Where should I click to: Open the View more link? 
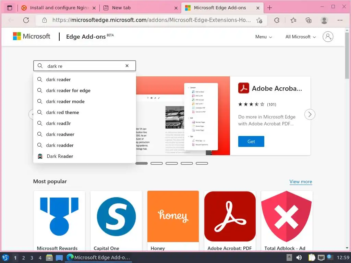point(301,181)
